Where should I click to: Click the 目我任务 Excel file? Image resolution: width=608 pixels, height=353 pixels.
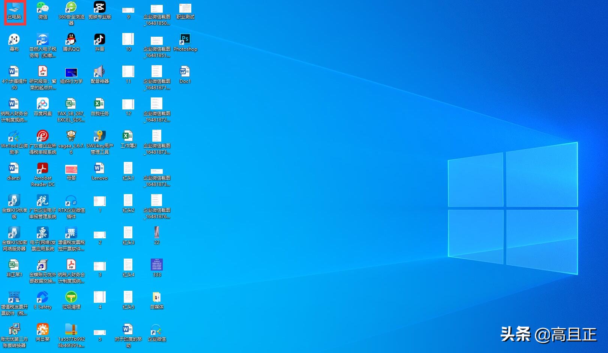[100, 107]
